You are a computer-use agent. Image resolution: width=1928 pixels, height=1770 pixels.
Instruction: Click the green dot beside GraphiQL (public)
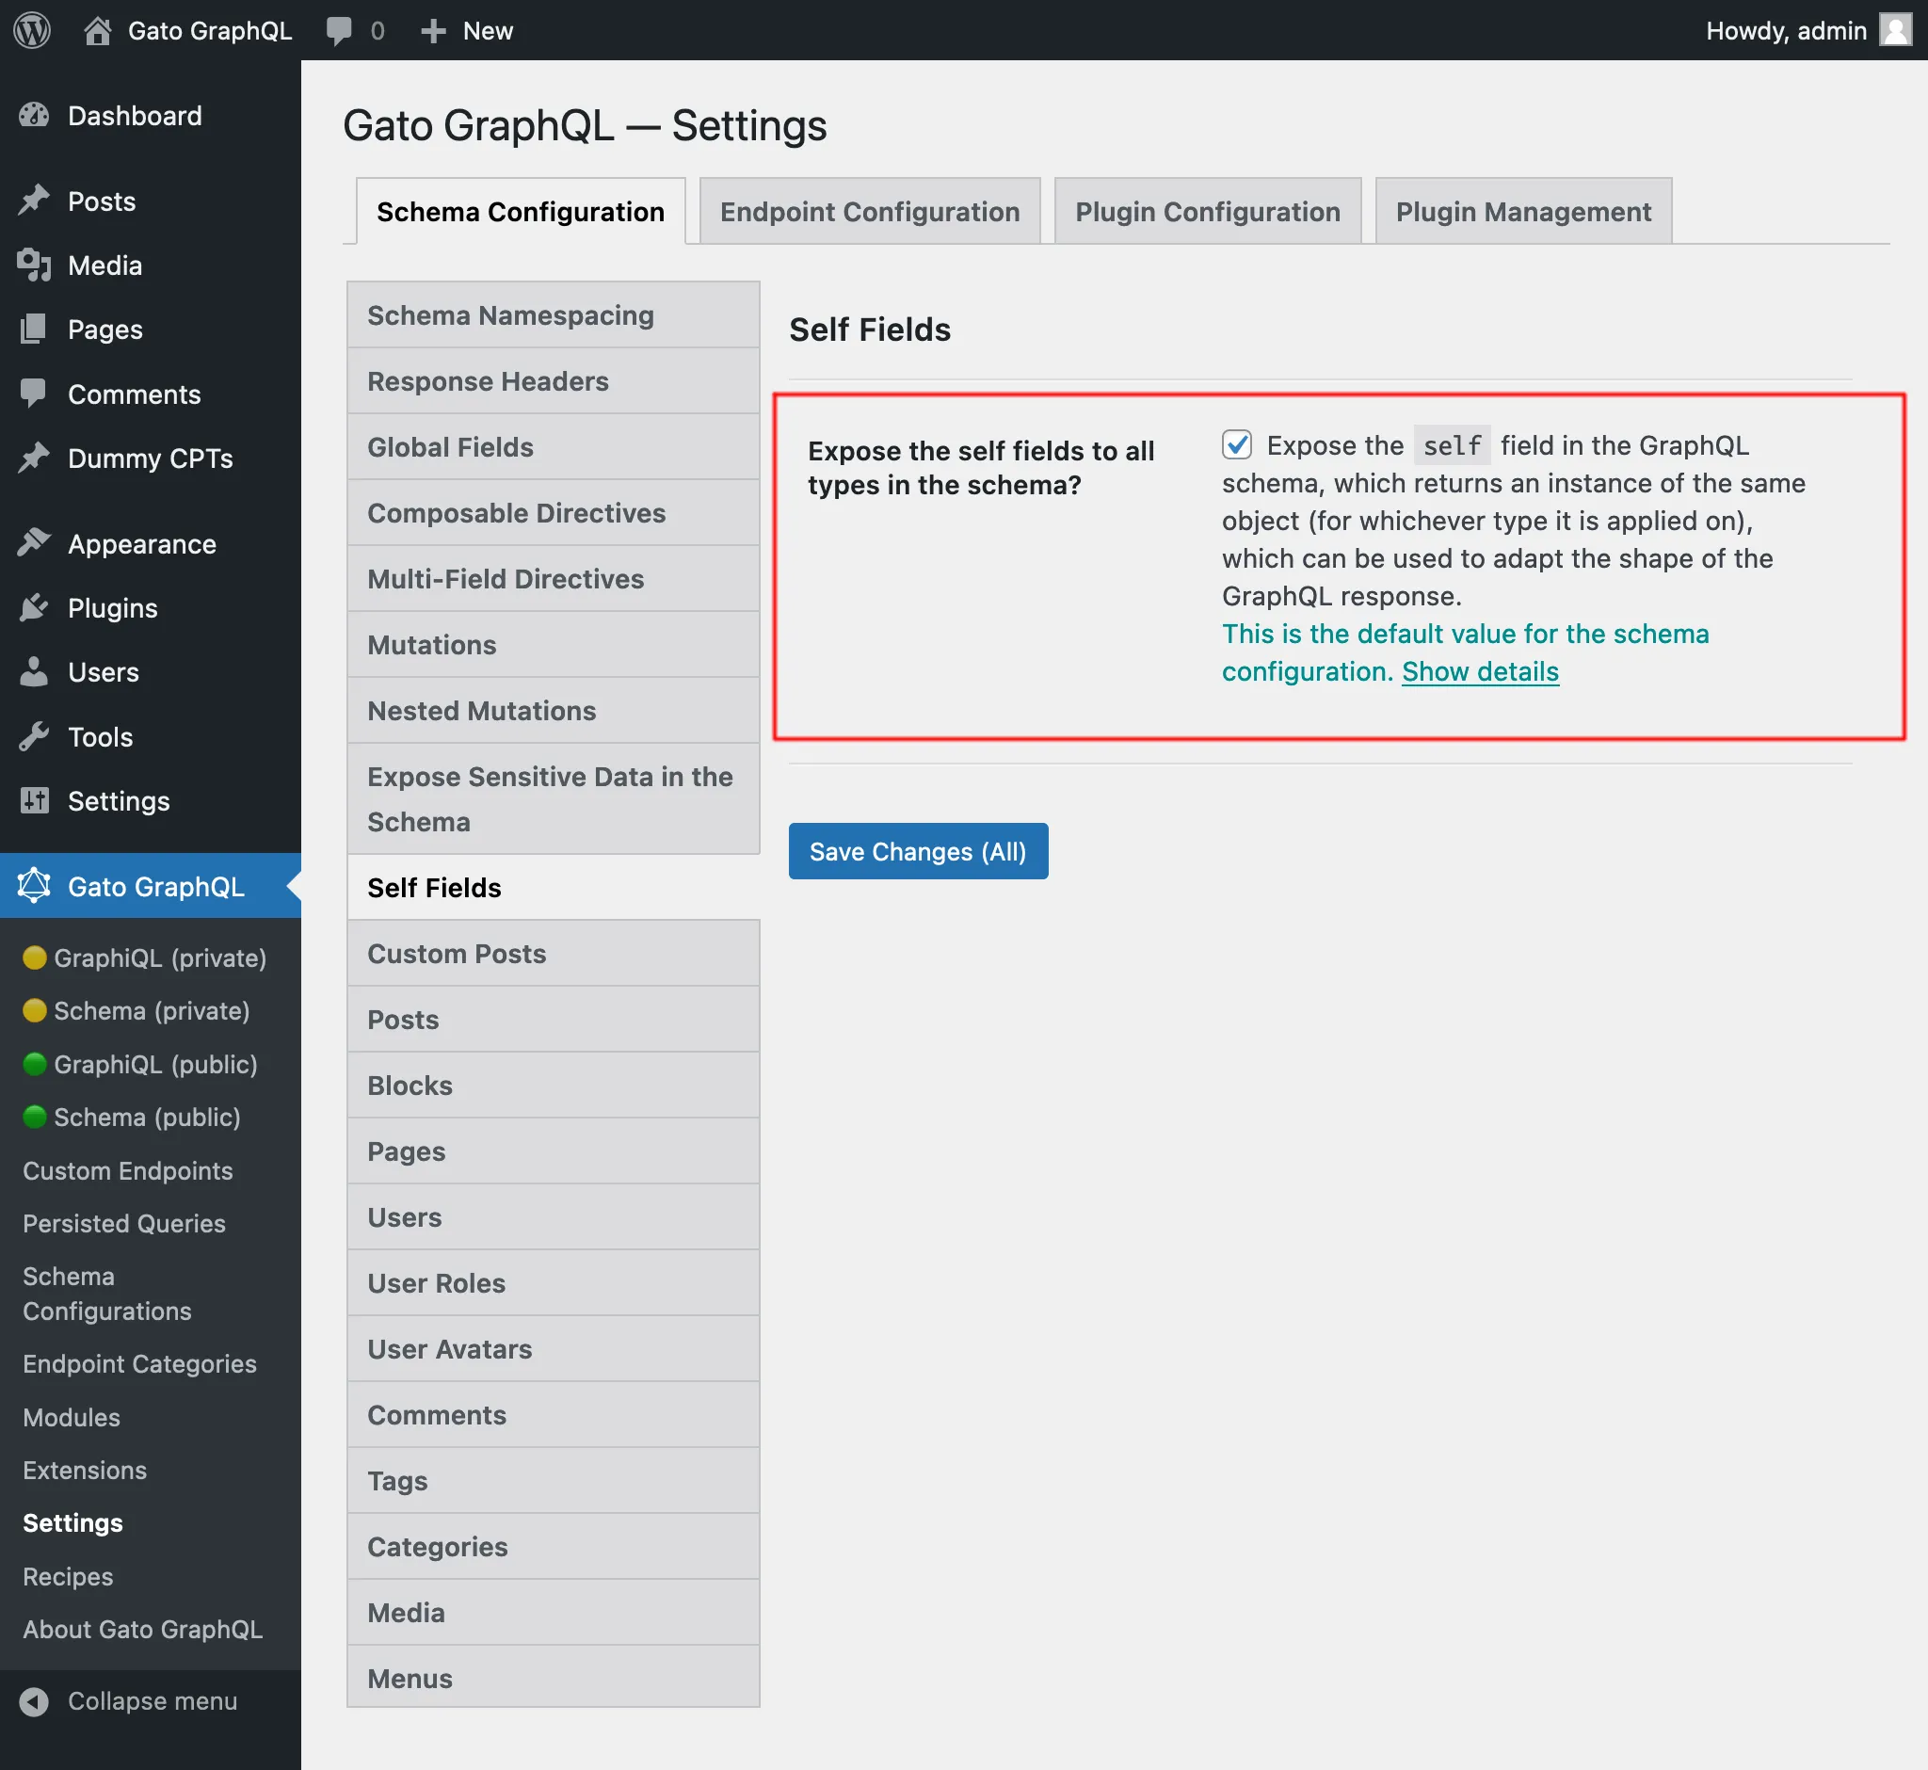click(35, 1064)
